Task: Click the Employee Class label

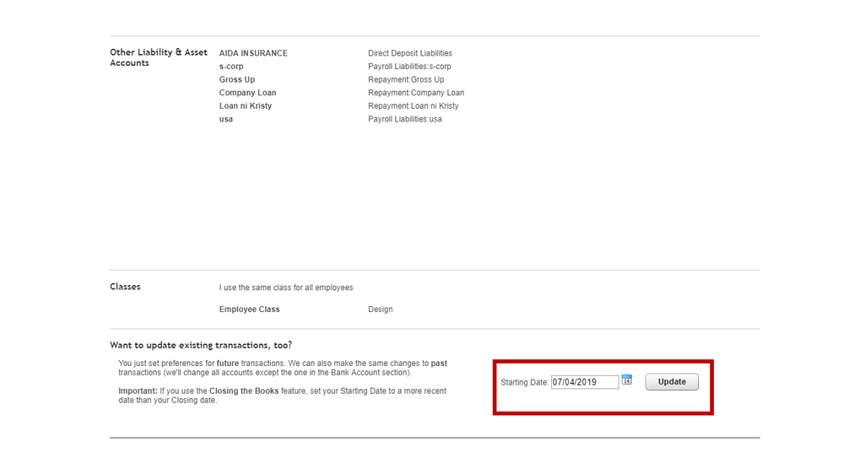Action: pos(250,309)
